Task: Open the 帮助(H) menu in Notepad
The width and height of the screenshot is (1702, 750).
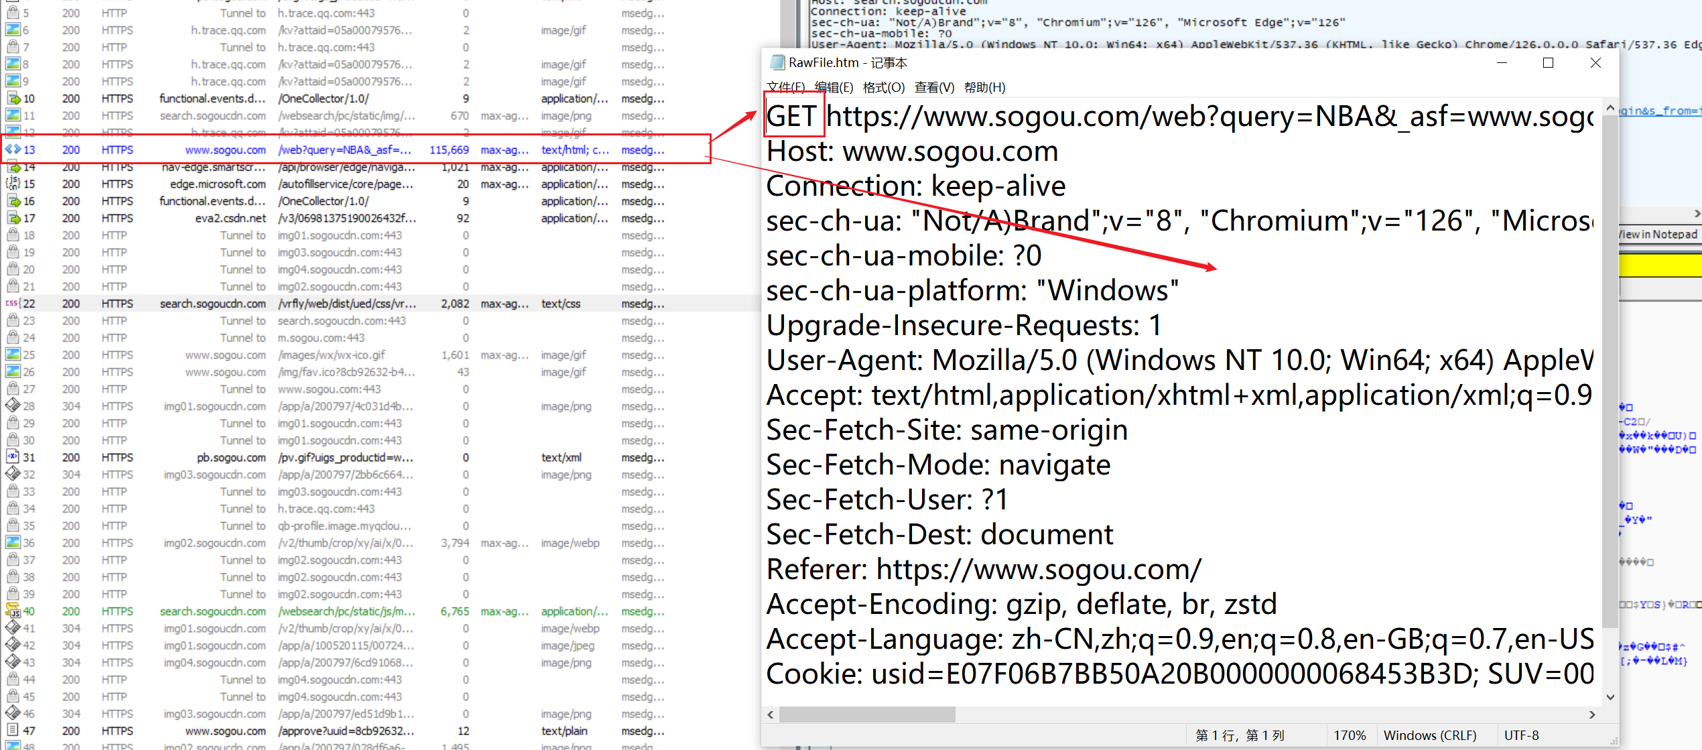Action: pos(984,87)
